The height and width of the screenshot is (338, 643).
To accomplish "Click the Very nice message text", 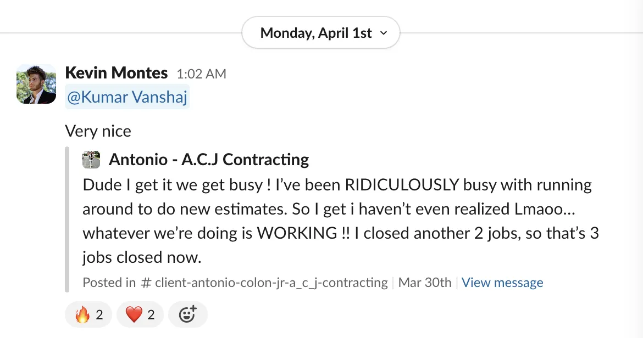I will pyautogui.click(x=98, y=131).
